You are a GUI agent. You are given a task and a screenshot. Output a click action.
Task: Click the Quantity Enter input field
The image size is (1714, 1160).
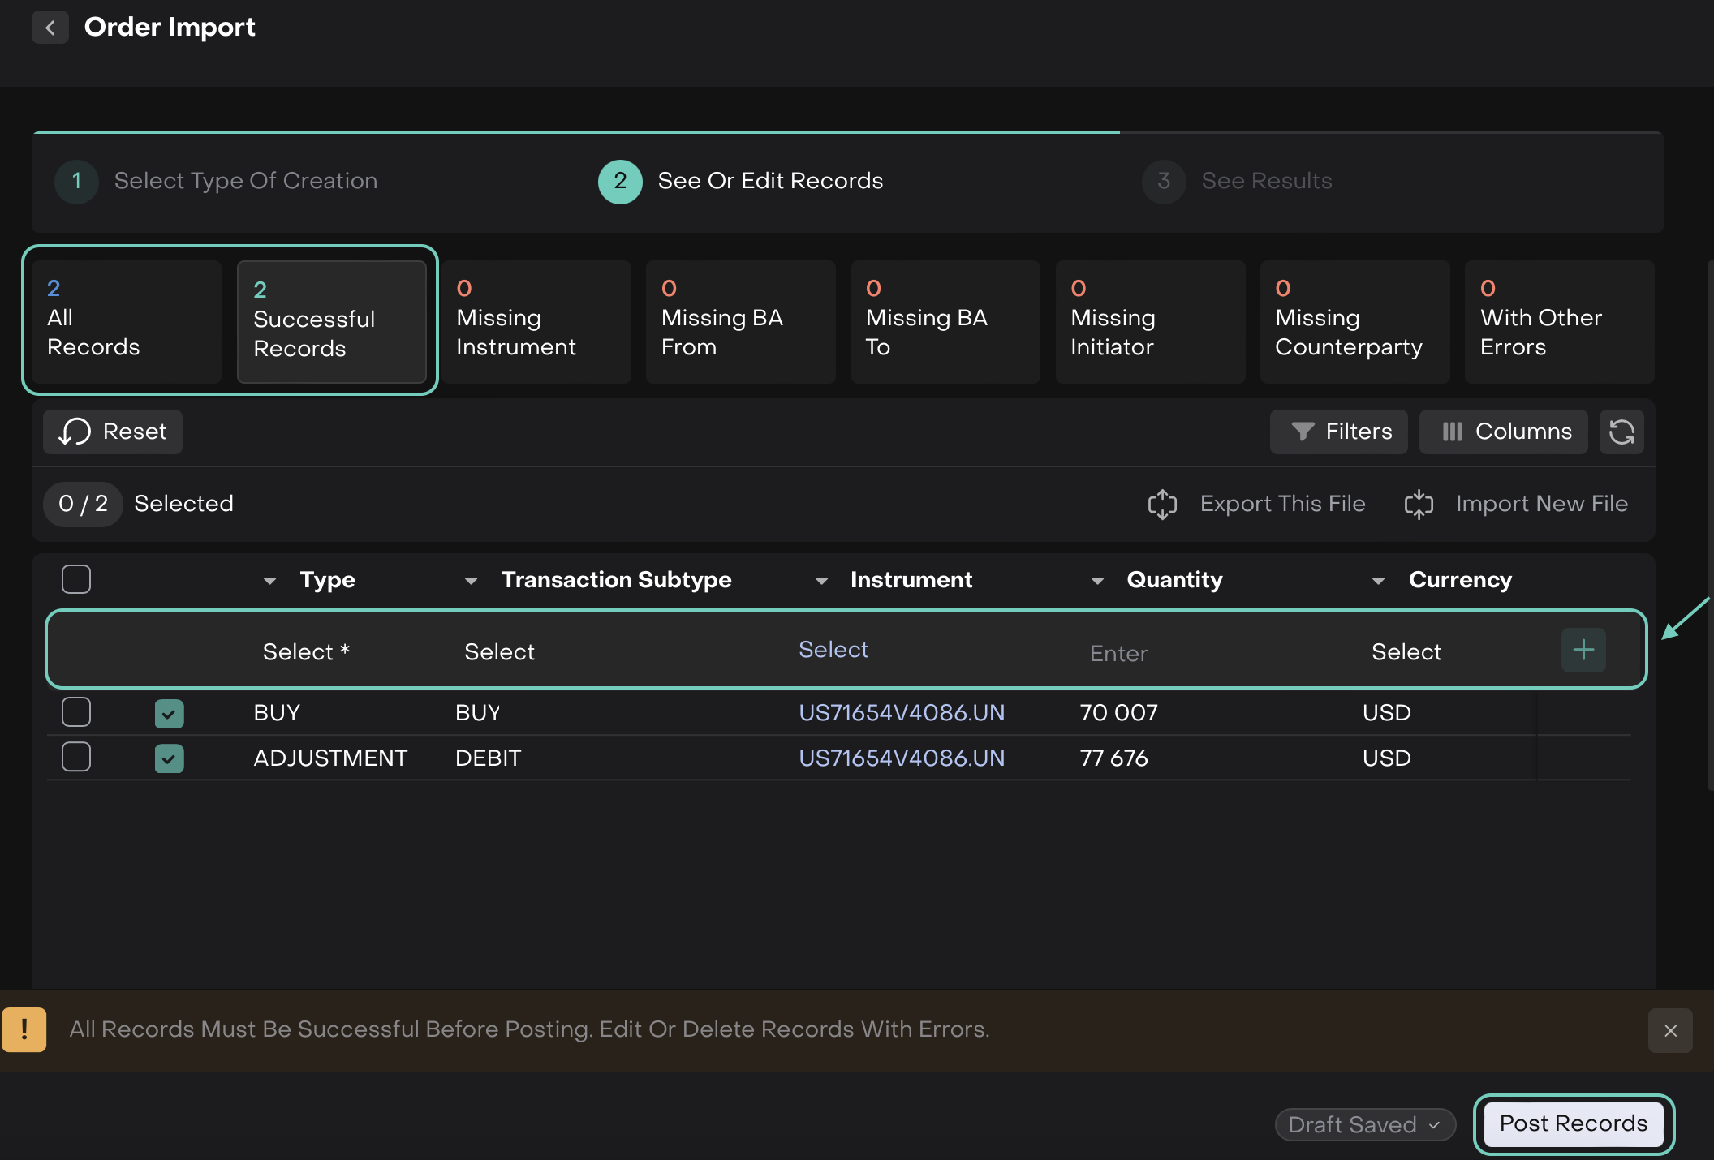point(1118,653)
